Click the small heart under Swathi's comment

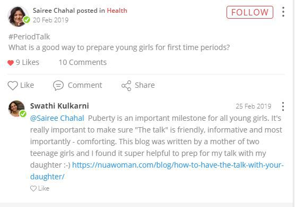click(x=33, y=188)
